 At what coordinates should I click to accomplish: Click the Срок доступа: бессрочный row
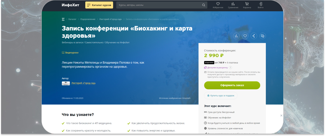[219, 112]
